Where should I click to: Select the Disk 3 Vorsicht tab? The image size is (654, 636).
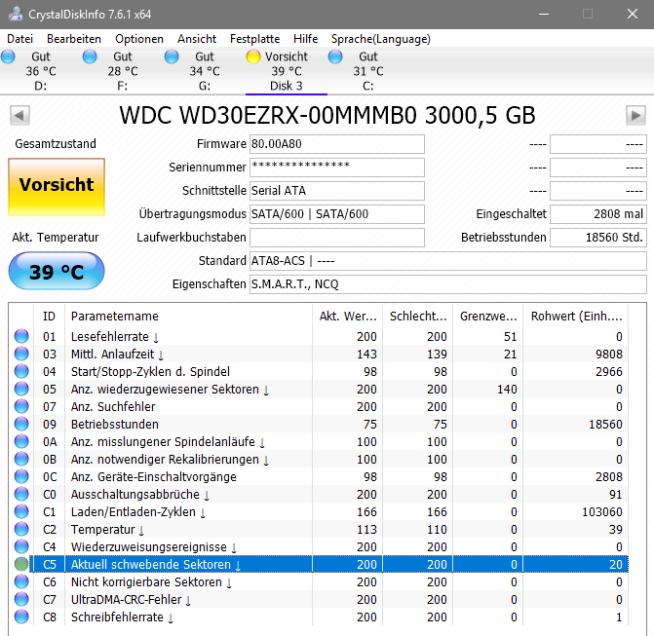coord(287,71)
